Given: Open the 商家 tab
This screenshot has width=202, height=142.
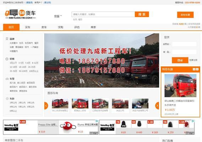Looking at the screenshot, I should point(93,27).
